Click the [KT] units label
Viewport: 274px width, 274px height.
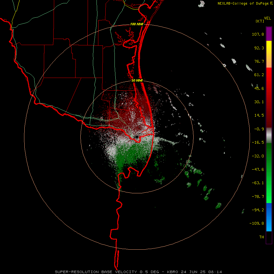click(x=260, y=21)
